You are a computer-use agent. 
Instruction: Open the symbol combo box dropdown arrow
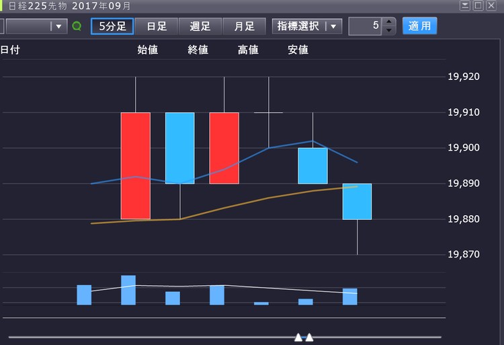click(58, 26)
